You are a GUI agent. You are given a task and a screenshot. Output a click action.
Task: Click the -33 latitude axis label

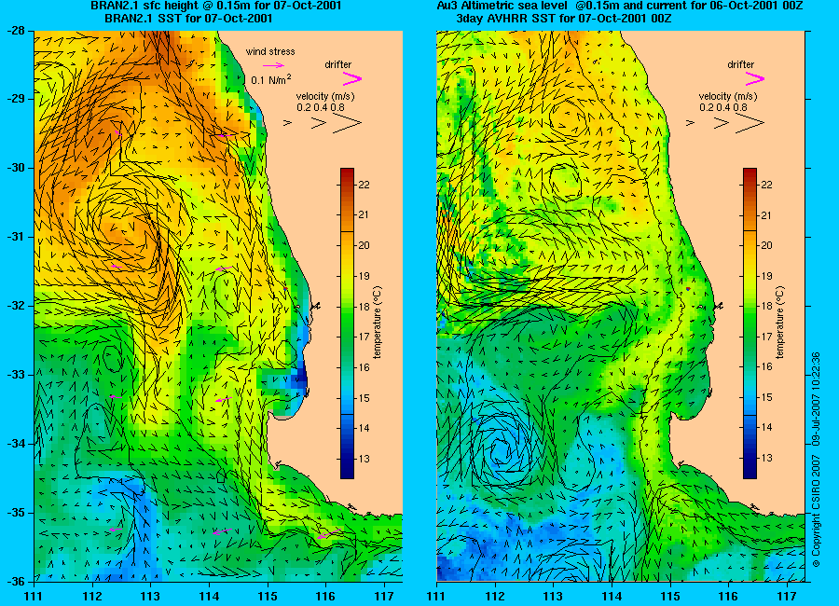(x=15, y=375)
